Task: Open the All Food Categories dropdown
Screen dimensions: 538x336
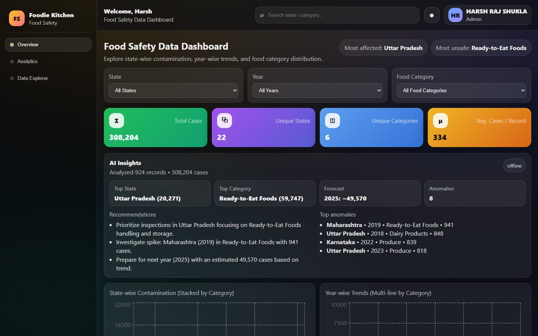Action: 461,90
